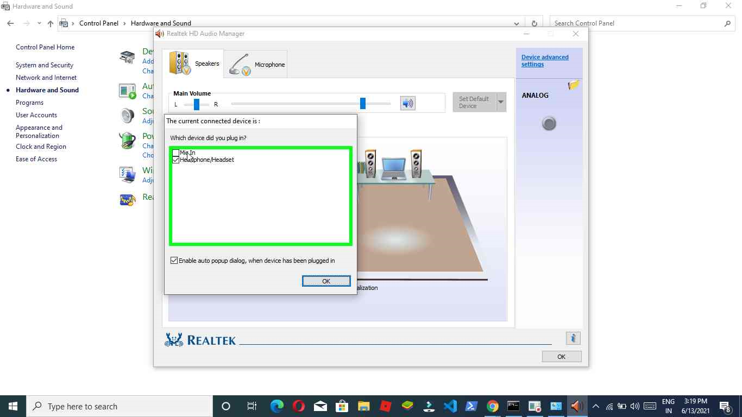Open Programs category link
Viewport: 742px width, 417px height.
pyautogui.click(x=29, y=103)
